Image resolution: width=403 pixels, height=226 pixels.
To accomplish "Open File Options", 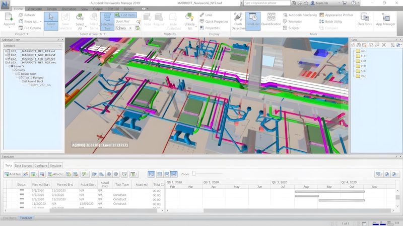I will pyautogui.click(x=30, y=28).
